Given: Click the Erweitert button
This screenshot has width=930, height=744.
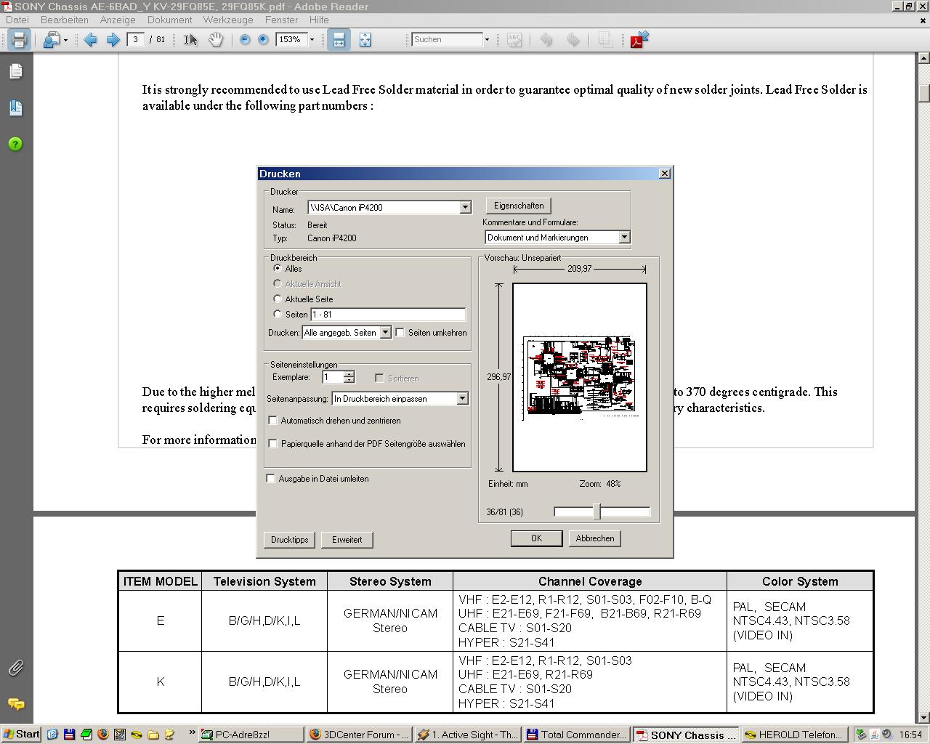Looking at the screenshot, I should [x=347, y=540].
